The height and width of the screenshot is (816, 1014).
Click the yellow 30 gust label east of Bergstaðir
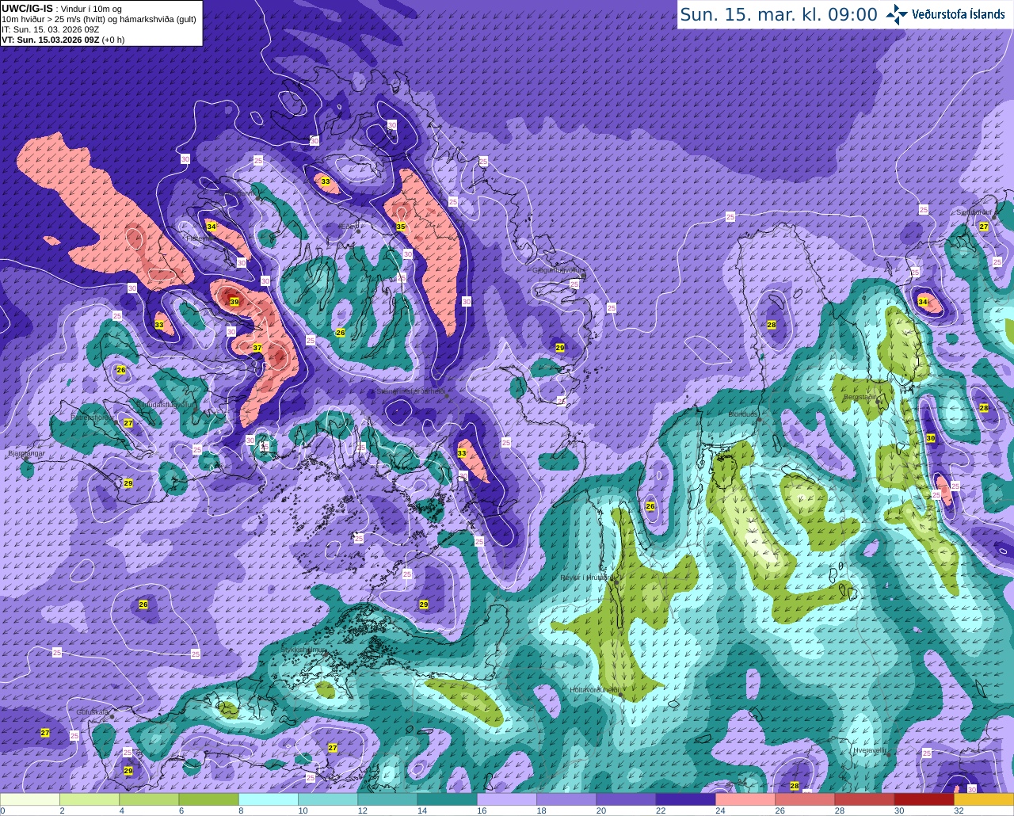pos(931,438)
